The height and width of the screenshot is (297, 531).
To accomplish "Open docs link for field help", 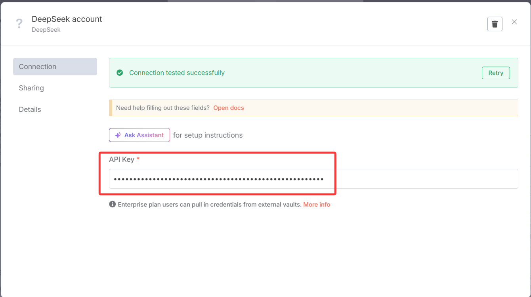I will click(229, 108).
